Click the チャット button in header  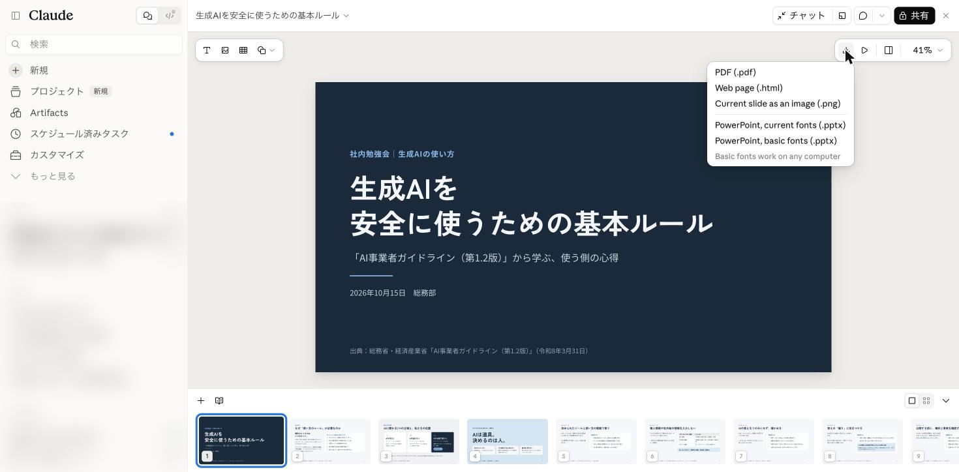pos(802,16)
